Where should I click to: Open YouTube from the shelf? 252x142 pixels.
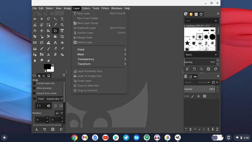[x=105, y=137]
